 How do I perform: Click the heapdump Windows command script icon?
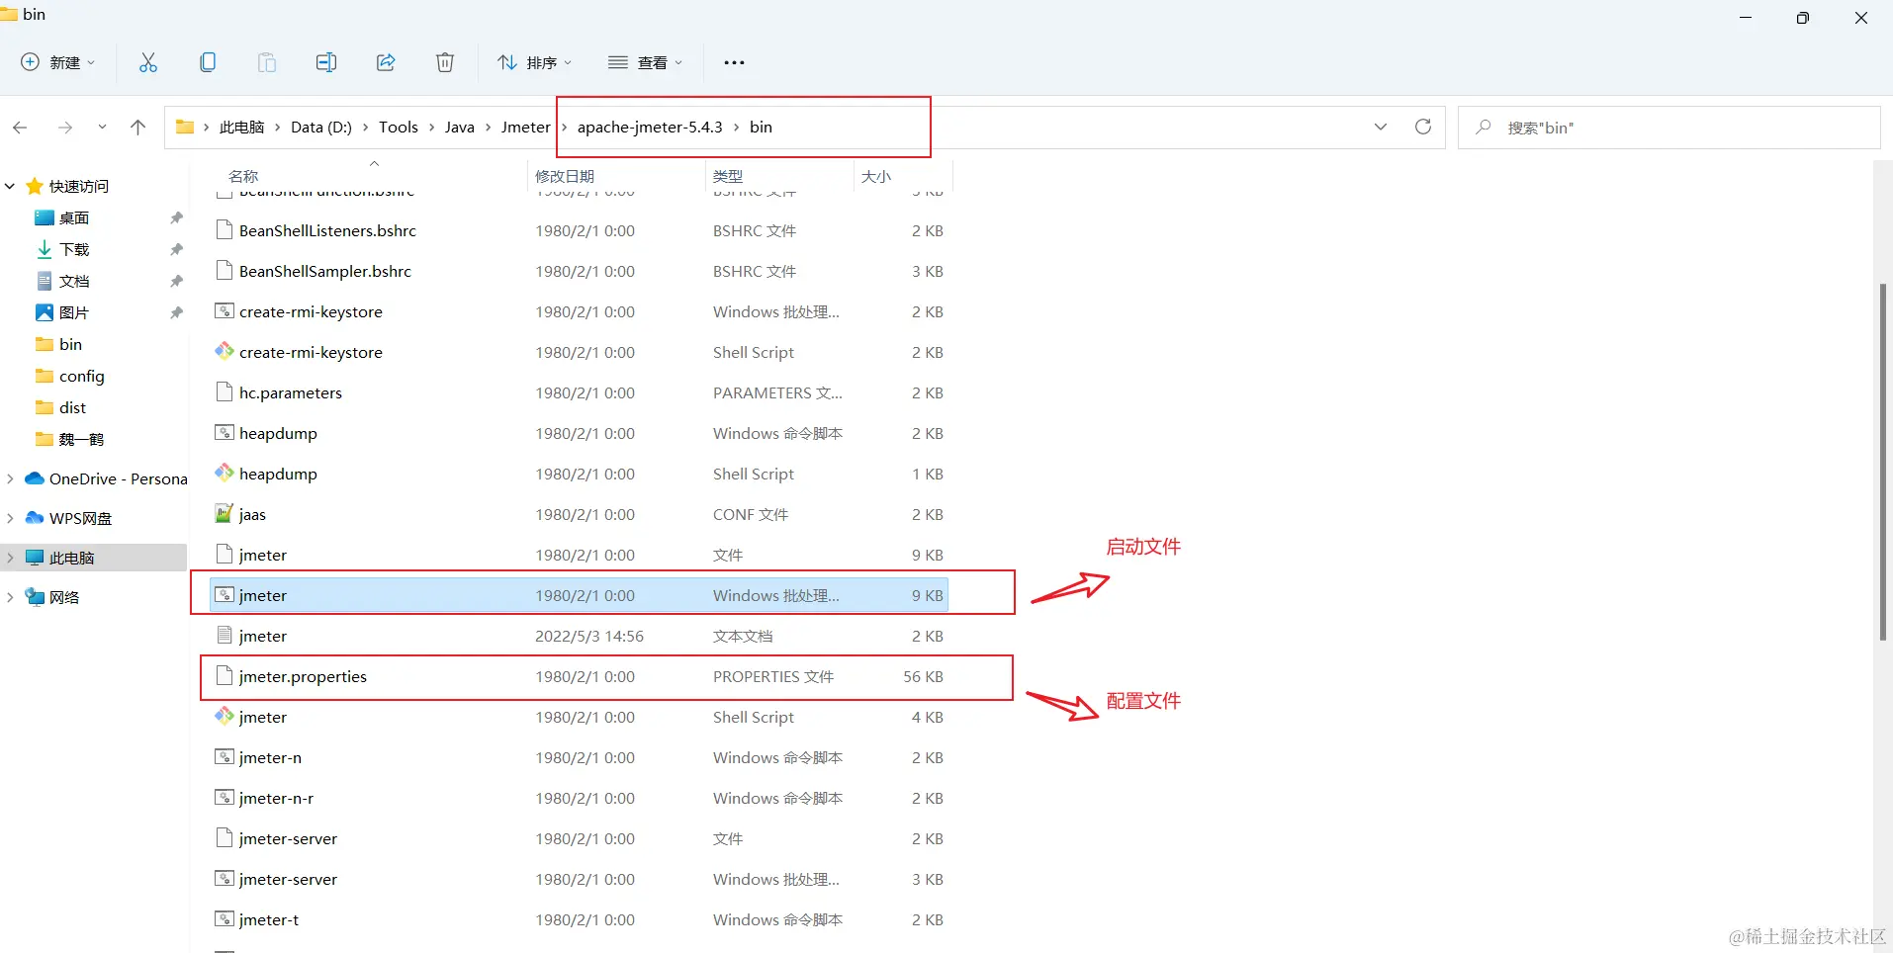click(x=225, y=432)
